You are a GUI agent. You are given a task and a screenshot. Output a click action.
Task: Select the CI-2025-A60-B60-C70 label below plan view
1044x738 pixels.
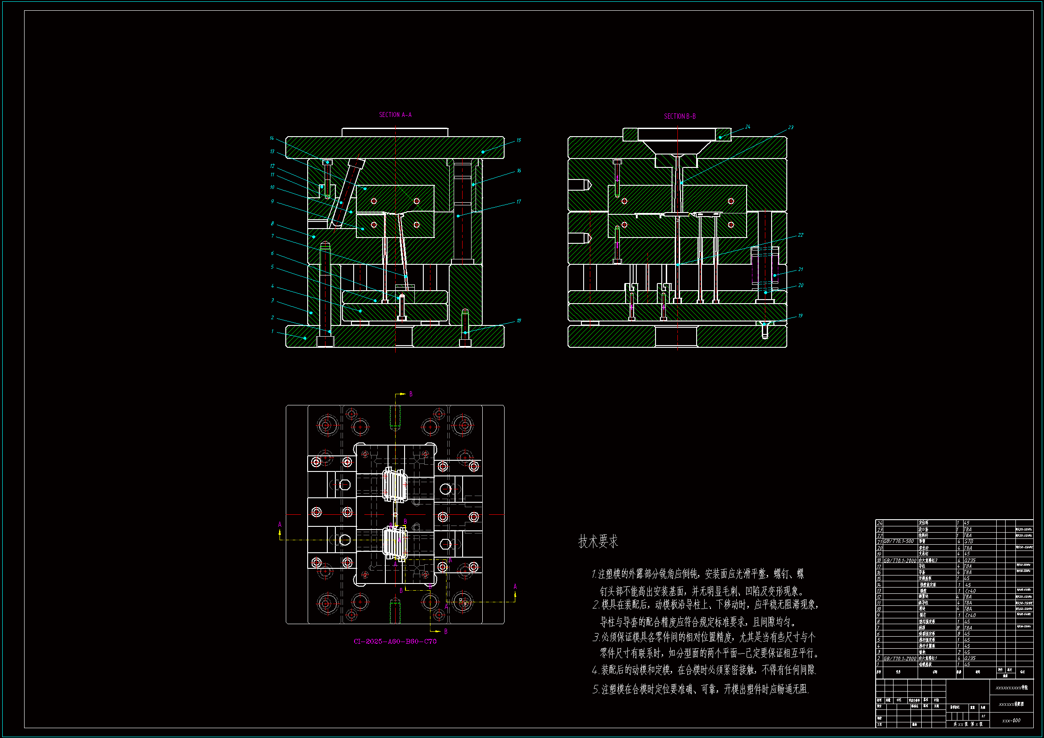(395, 641)
